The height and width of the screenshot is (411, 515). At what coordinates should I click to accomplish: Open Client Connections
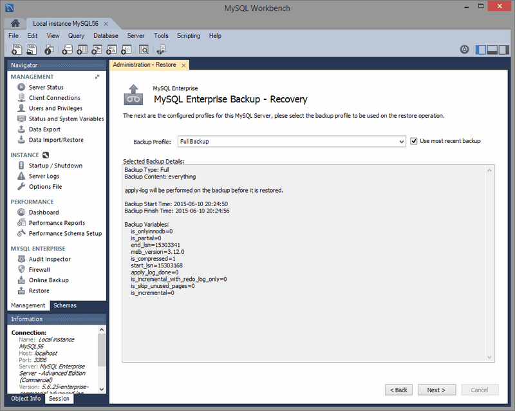click(x=55, y=98)
